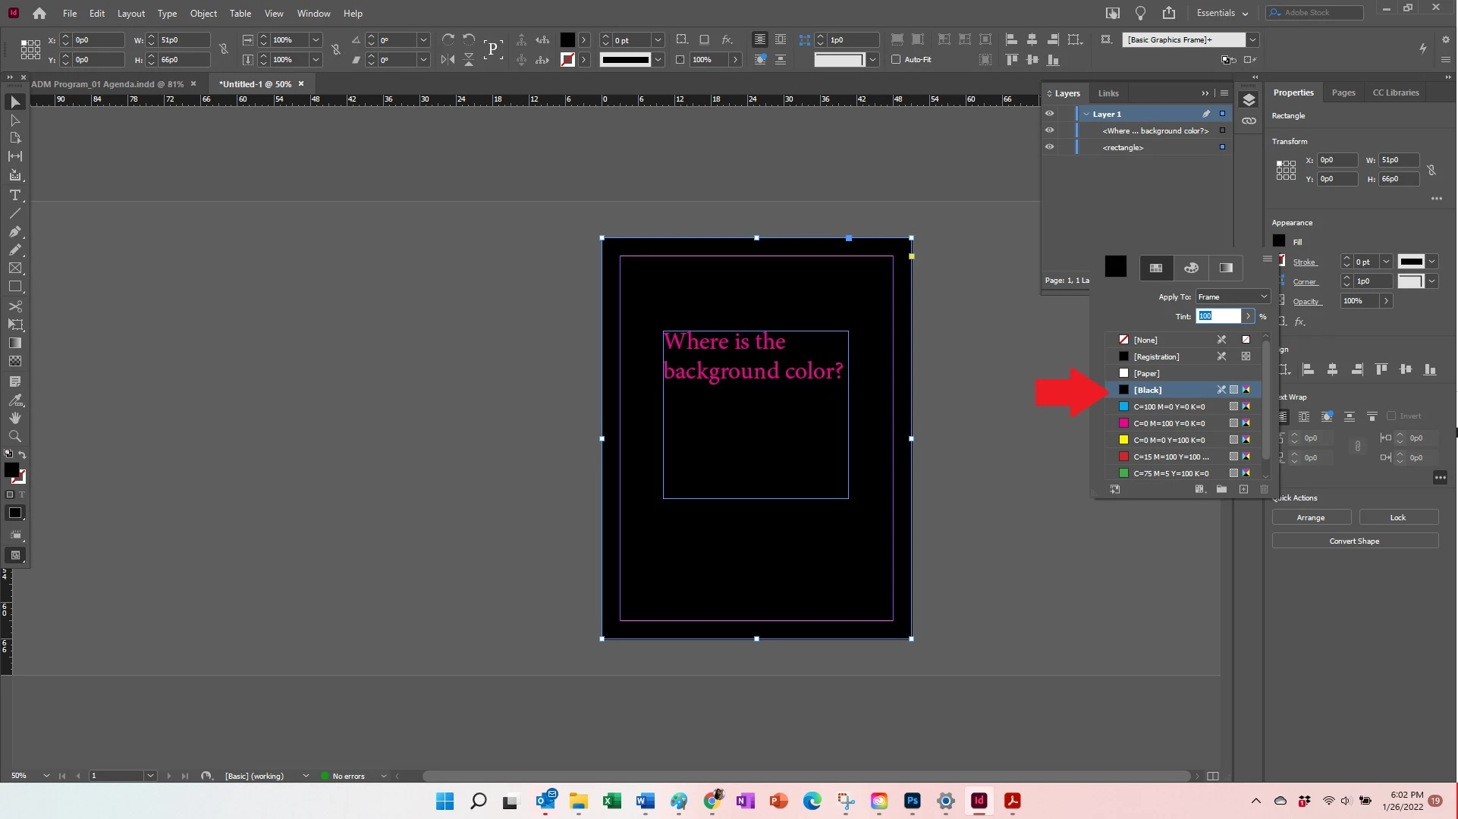Choose the C=0 M=0 Y=100 K=0 yellow swatch

[x=1169, y=440]
